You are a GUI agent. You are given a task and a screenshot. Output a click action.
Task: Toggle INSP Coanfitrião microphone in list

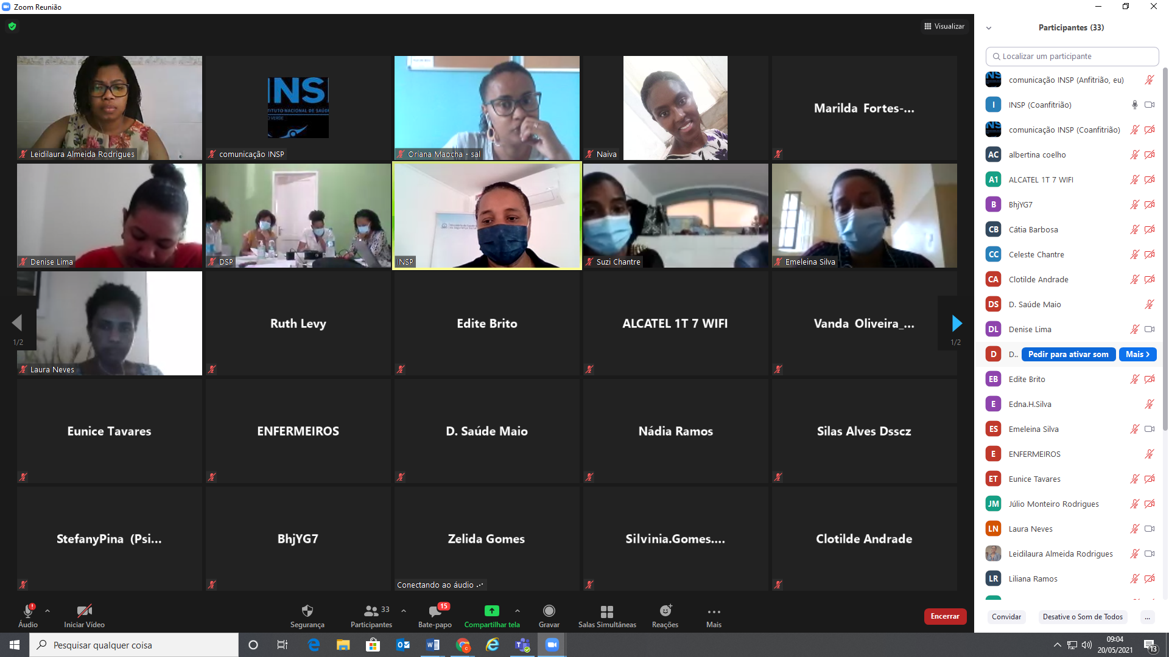click(1134, 105)
